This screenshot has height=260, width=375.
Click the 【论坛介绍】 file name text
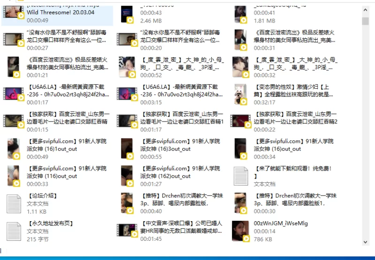click(42, 196)
